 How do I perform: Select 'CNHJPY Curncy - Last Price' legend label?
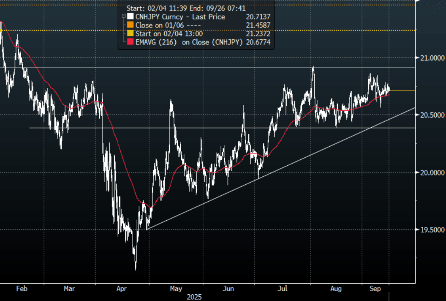click(180, 17)
